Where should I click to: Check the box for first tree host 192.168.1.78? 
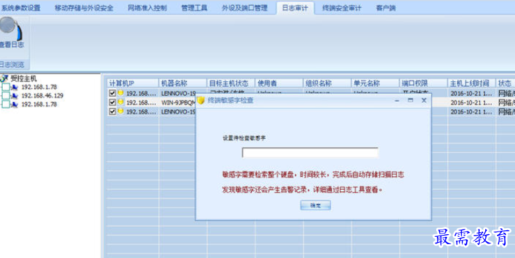coord(6,87)
